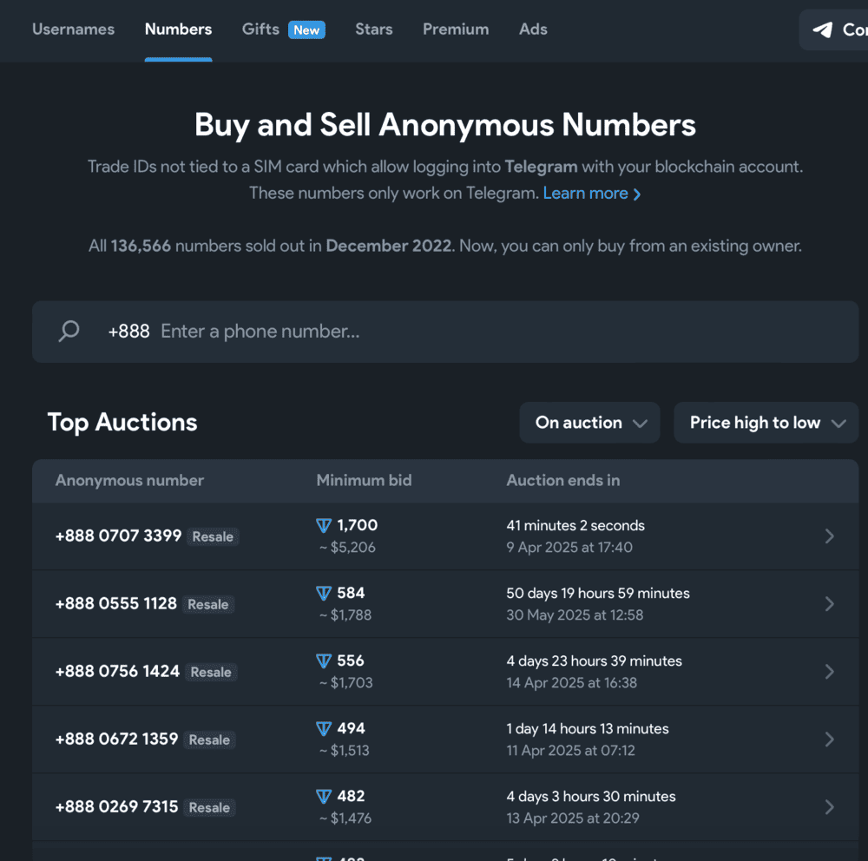Viewport: 868px width, 861px height.
Task: Open the Usernames tab
Action: pyautogui.click(x=73, y=30)
